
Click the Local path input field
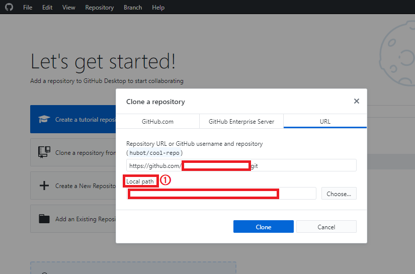[221, 194]
